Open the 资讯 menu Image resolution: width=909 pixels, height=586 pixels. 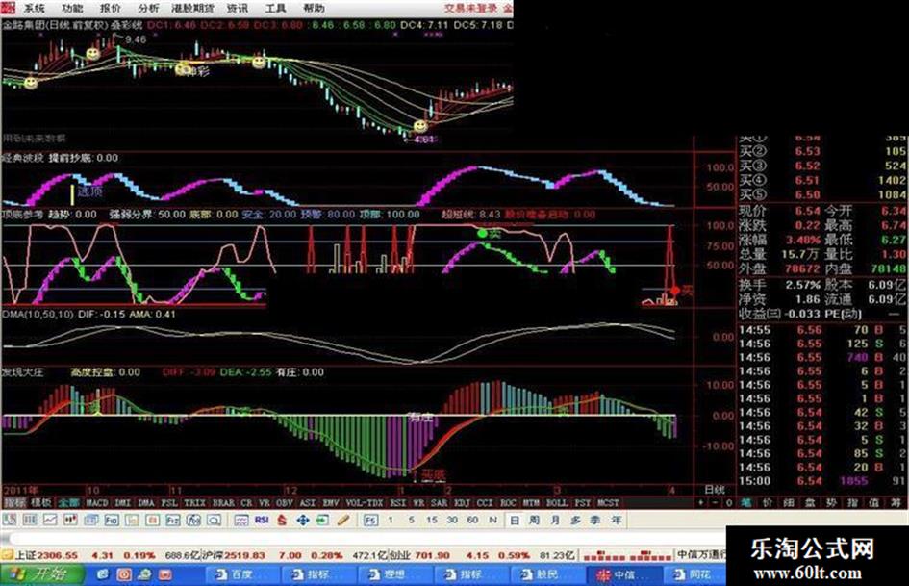237,8
